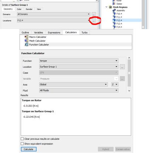The image size is (153, 153).
Task: Select the Function Calculator icon
Action: point(26,45)
